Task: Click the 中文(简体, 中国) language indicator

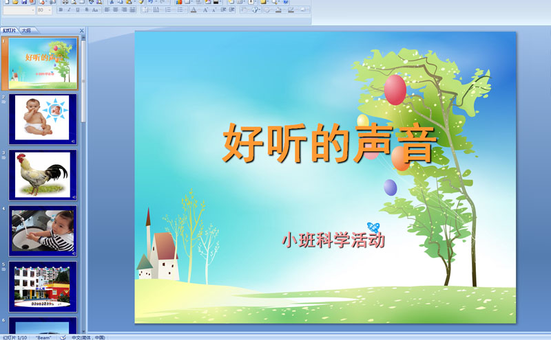Action: (88, 337)
